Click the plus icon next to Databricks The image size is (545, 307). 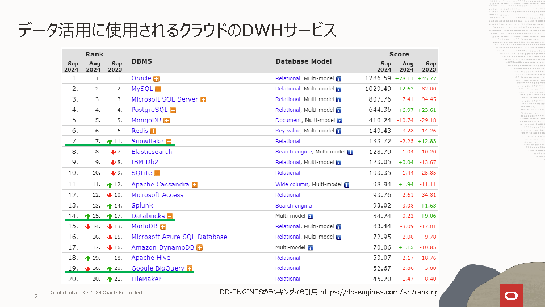tap(170, 216)
